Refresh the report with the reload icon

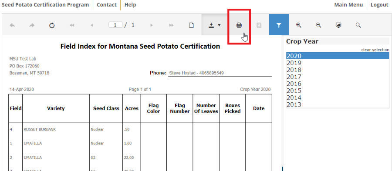pyautogui.click(x=52, y=25)
